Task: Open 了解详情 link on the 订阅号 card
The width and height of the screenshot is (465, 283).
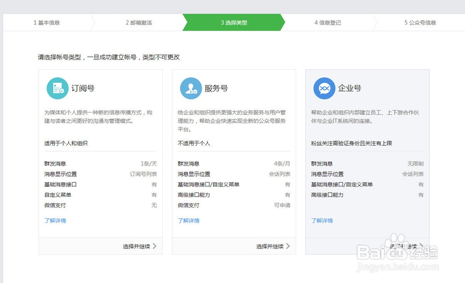Action: (55, 220)
